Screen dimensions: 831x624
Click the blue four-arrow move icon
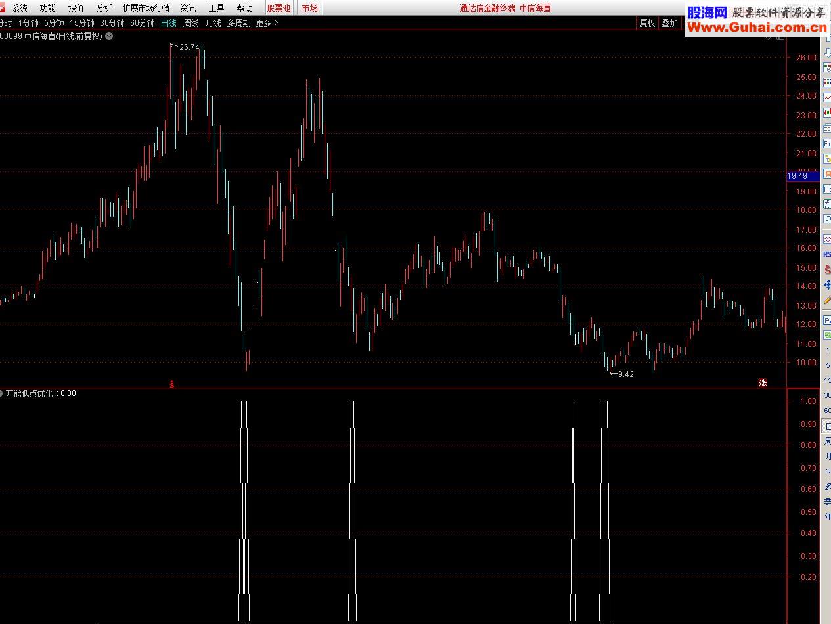(x=827, y=285)
